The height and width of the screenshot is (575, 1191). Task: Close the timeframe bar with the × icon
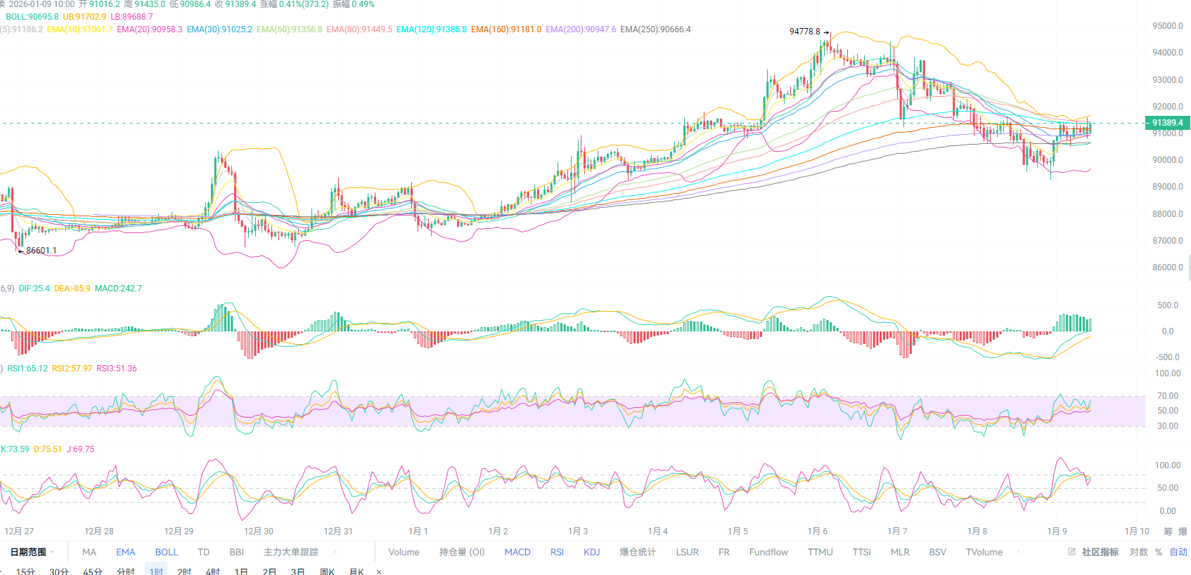[x=379, y=571]
